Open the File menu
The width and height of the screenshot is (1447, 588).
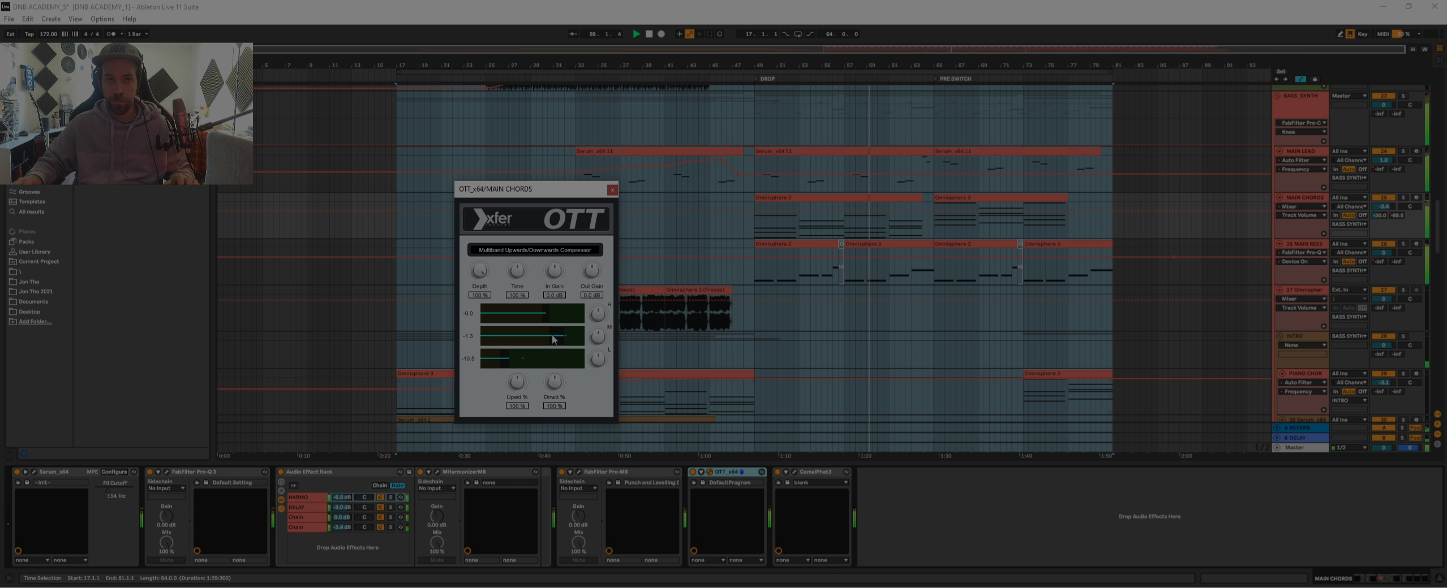pos(9,19)
